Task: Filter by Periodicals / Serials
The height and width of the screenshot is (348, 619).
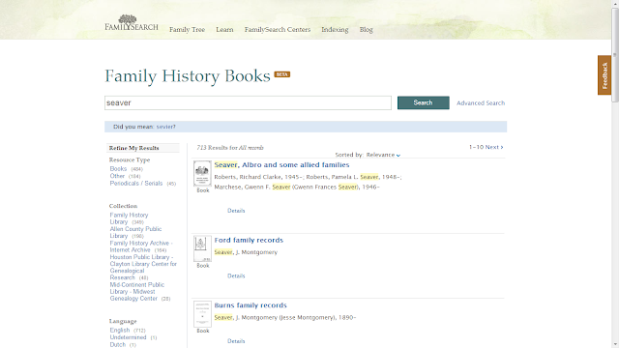Action: point(136,184)
